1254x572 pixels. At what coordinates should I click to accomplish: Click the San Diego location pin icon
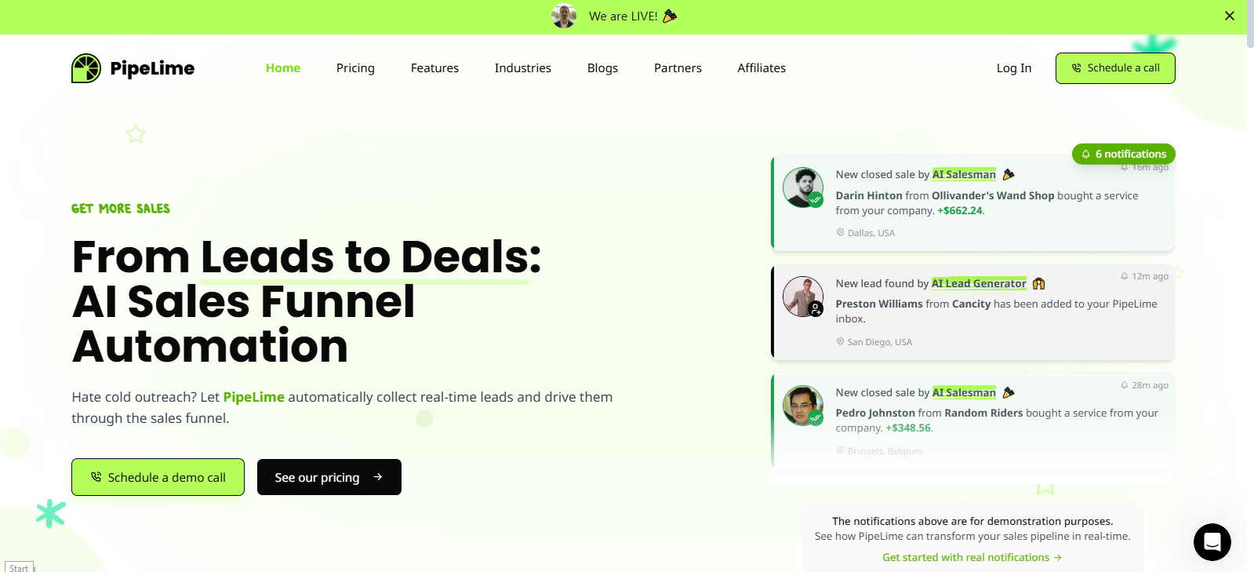tap(841, 341)
